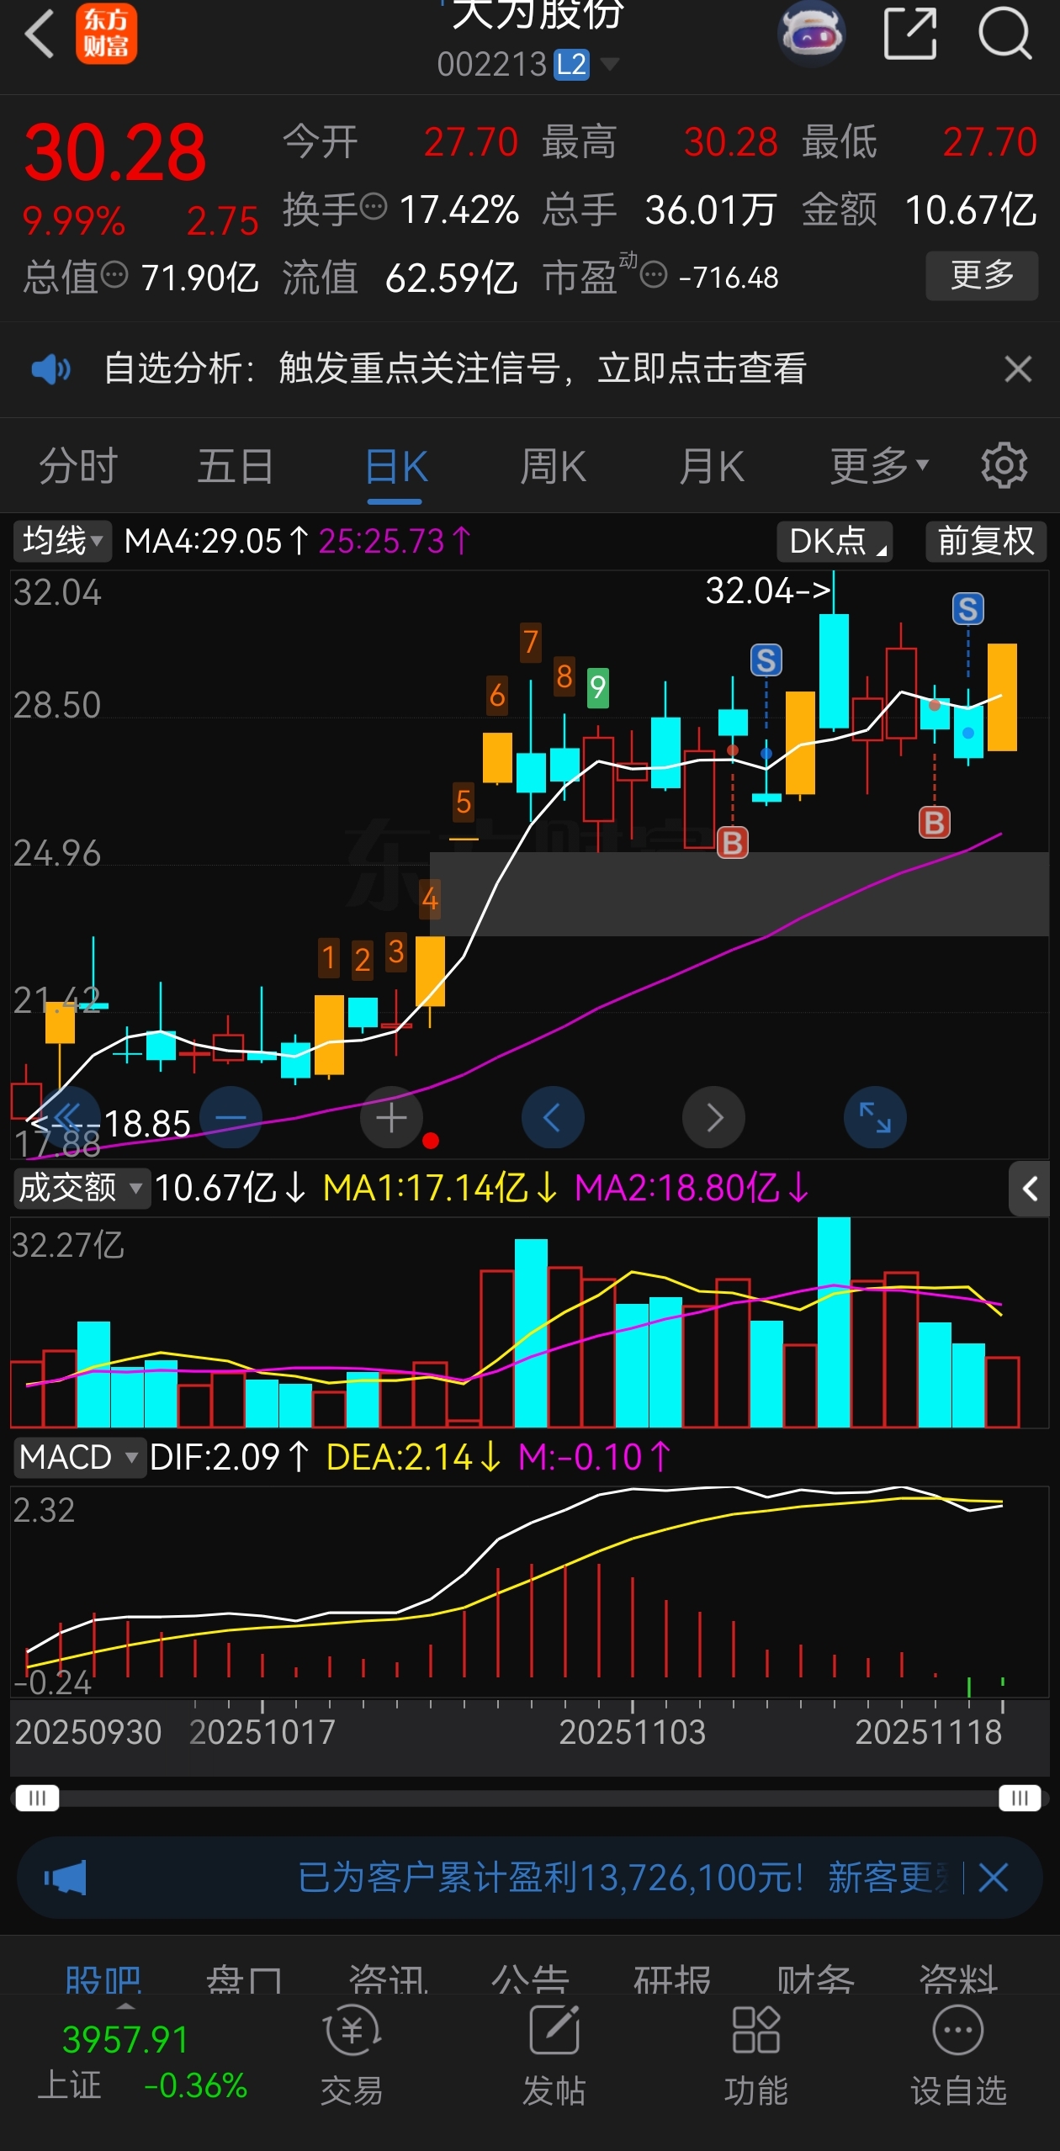Viewport: 1060px width, 2151px height.
Task: Tap info icon beside 总值
Action: point(114,273)
